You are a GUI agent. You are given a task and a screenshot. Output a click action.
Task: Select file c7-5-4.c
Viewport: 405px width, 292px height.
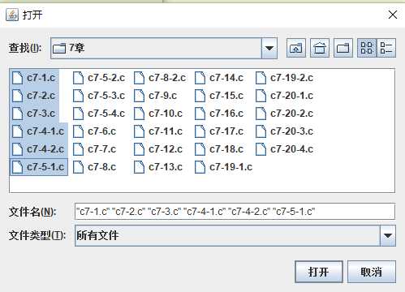coord(99,114)
